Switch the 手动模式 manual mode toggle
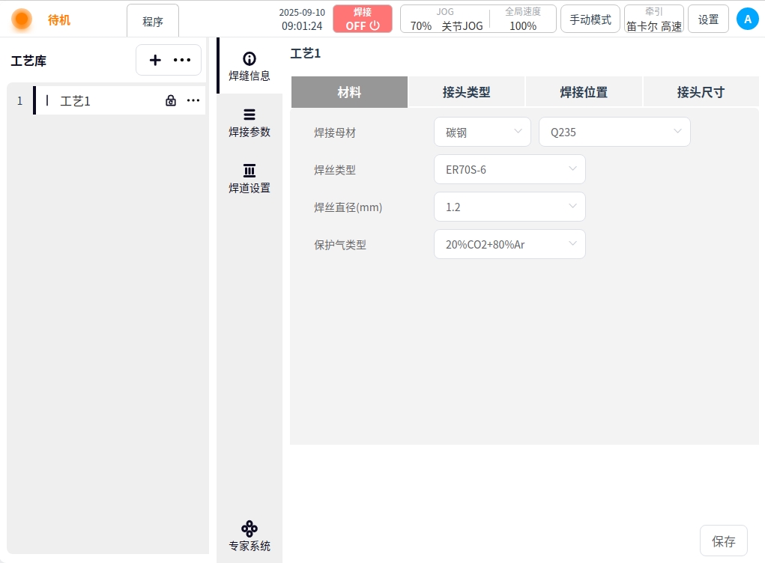765x563 pixels. tap(590, 19)
